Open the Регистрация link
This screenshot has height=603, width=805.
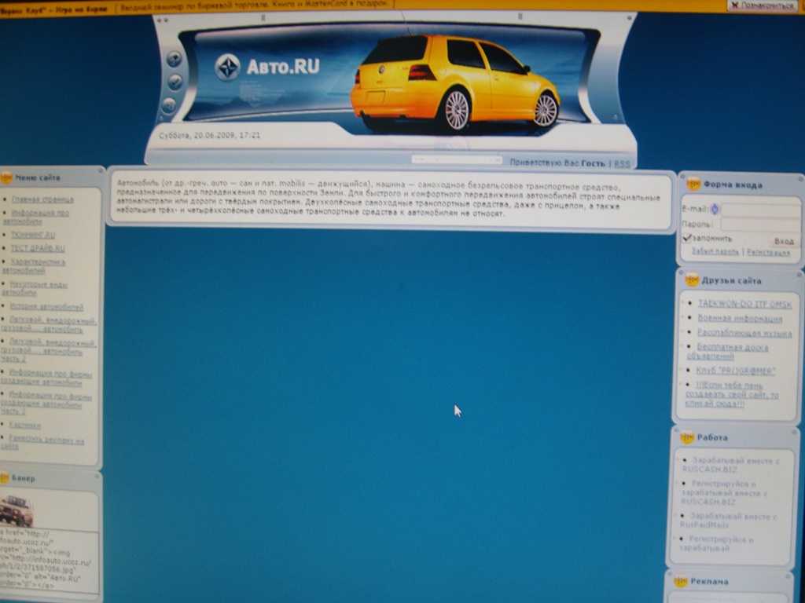point(768,252)
